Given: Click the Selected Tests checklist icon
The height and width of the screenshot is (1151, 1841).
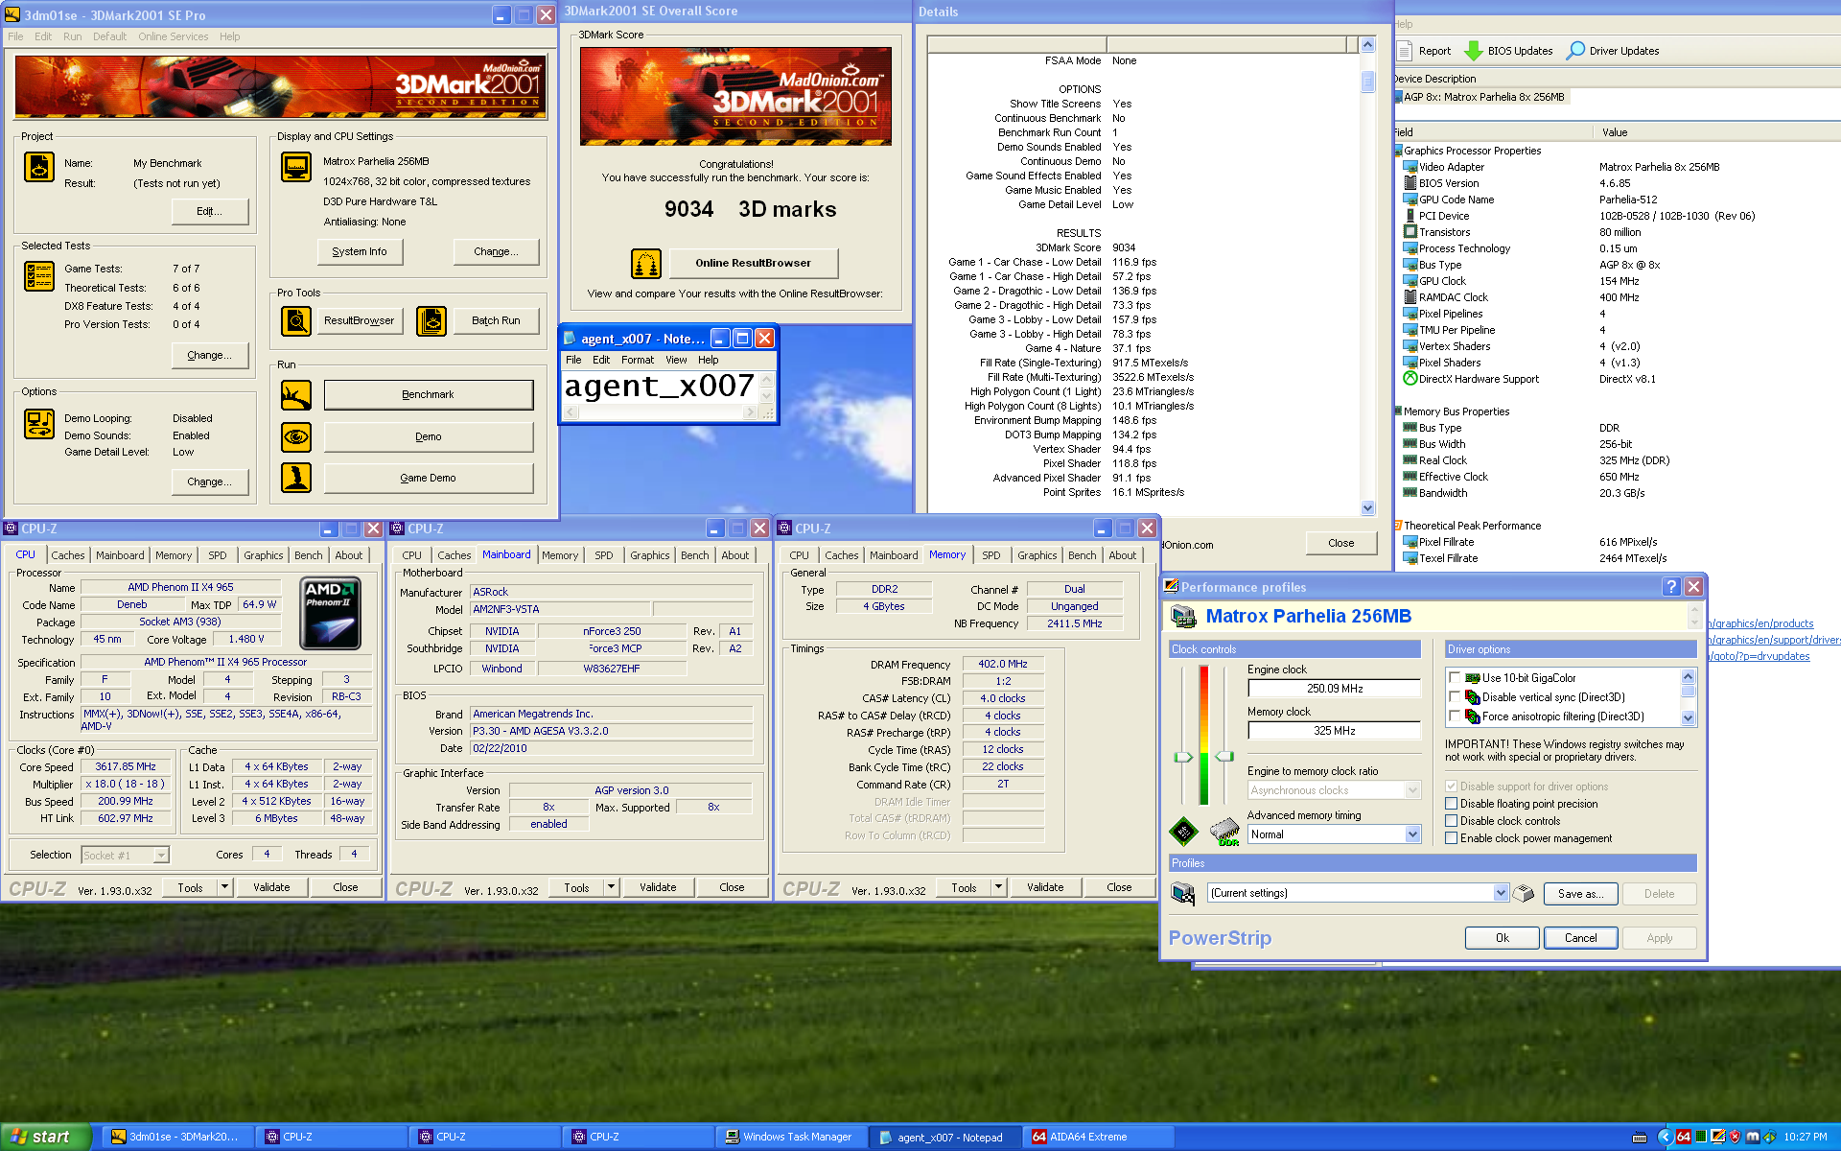Looking at the screenshot, I should (39, 276).
